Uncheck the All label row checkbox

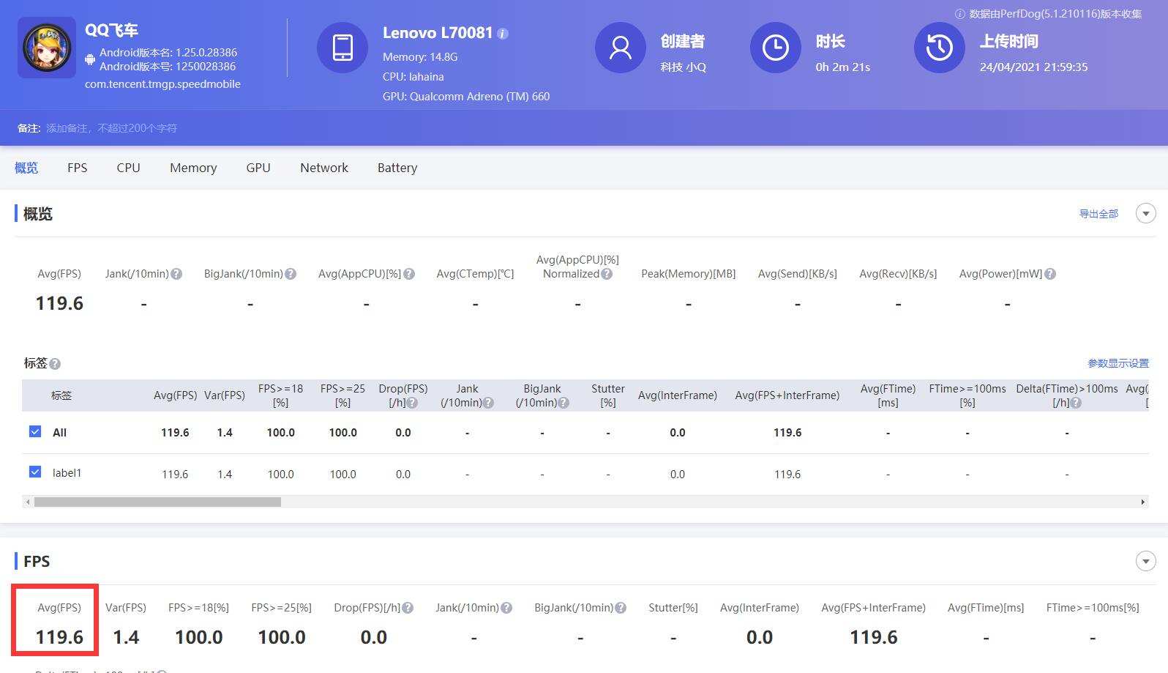35,431
